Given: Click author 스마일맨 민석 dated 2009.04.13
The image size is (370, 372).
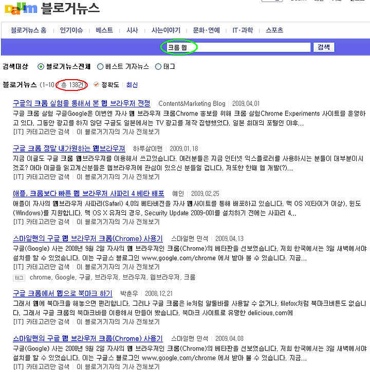Looking at the screenshot, I should coord(190,239).
